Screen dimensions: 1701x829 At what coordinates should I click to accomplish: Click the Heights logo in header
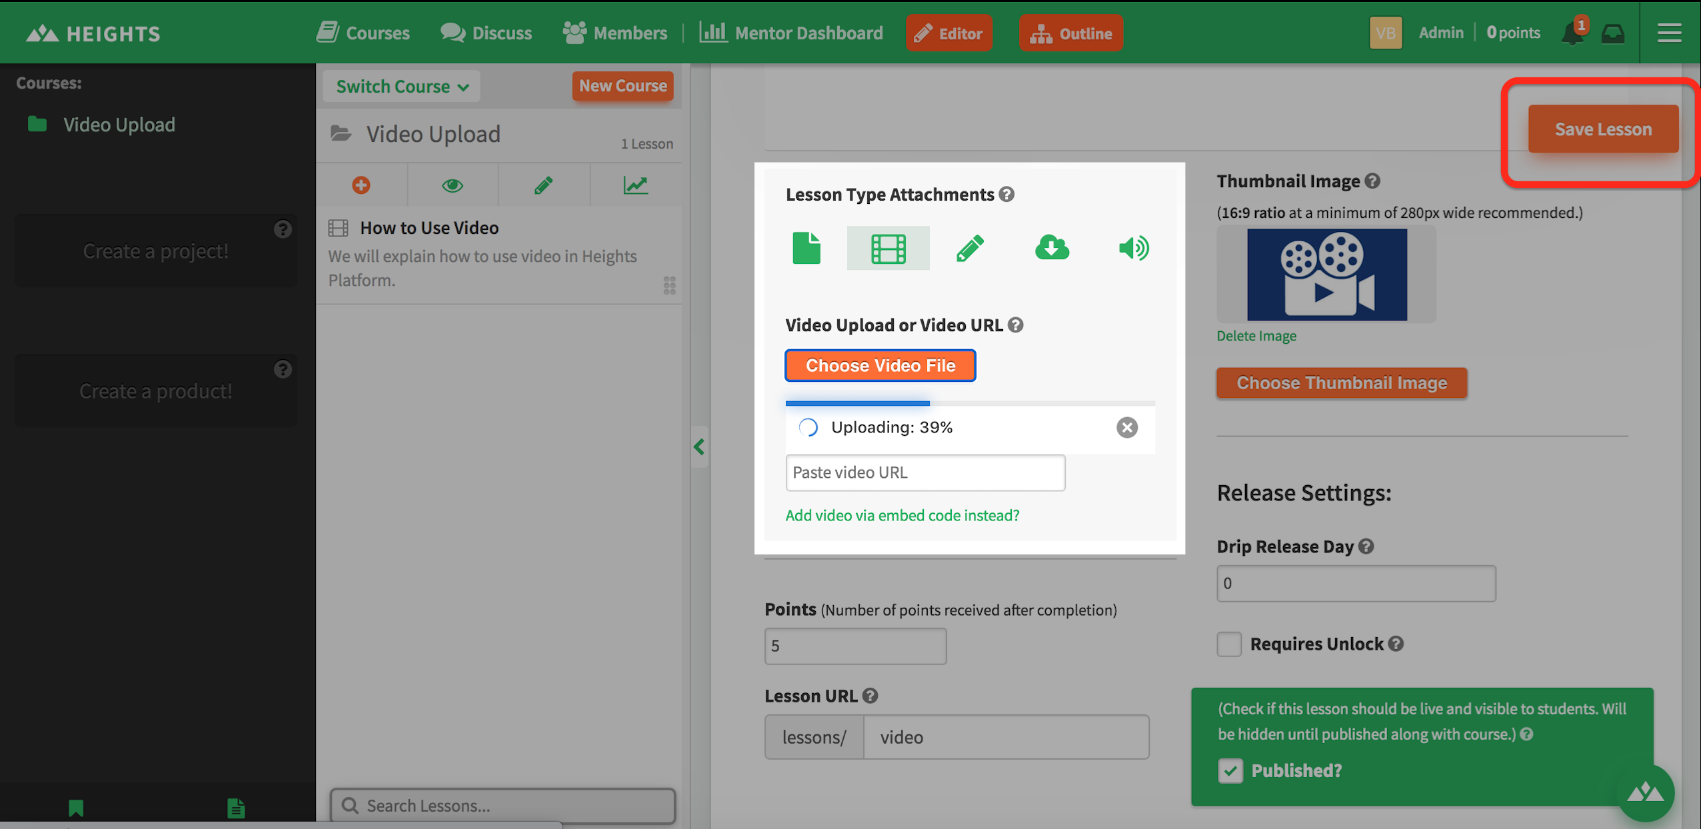pyautogui.click(x=93, y=33)
